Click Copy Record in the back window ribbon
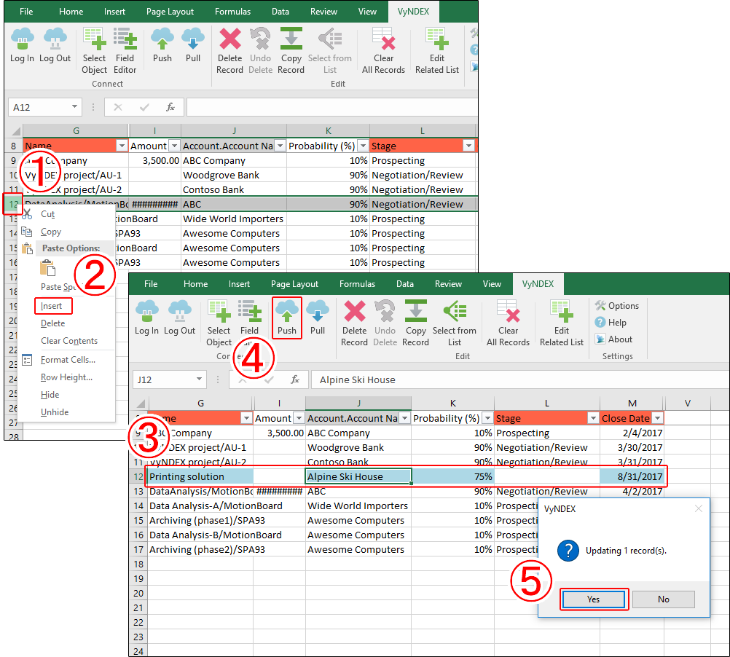This screenshot has width=730, height=657. coord(291,51)
